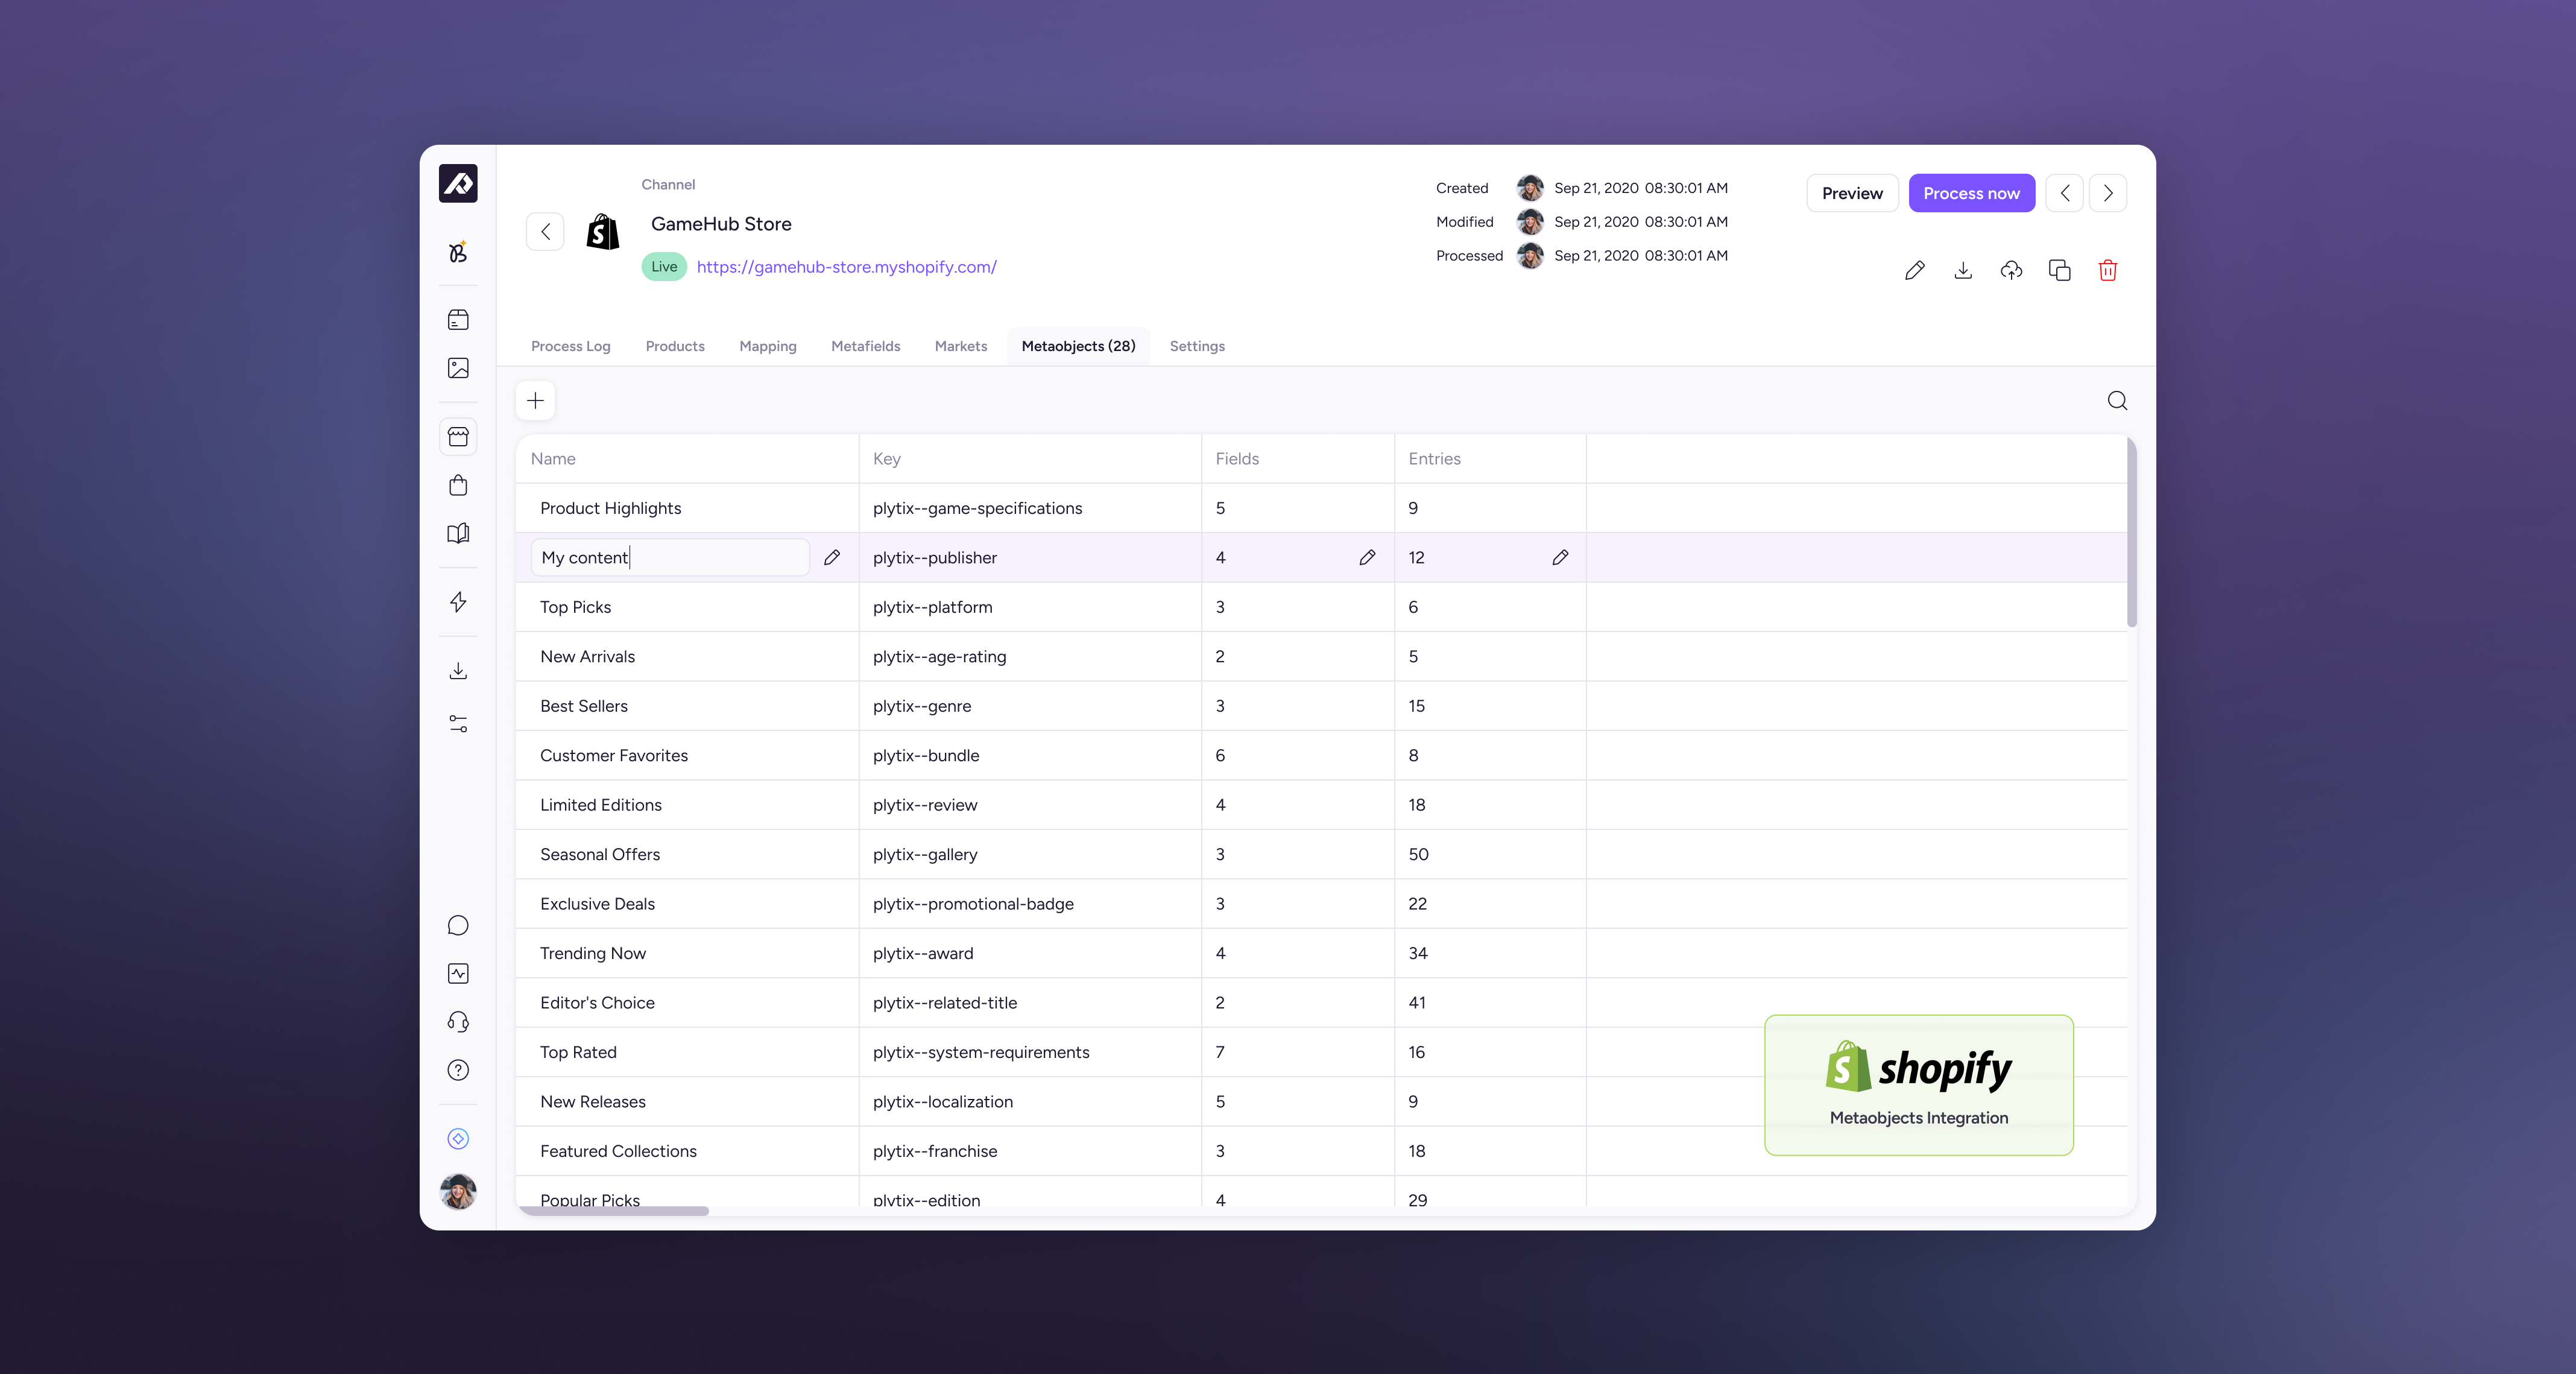The width and height of the screenshot is (2576, 1374).
Task: Open the image assets sidebar icon
Action: coord(458,368)
